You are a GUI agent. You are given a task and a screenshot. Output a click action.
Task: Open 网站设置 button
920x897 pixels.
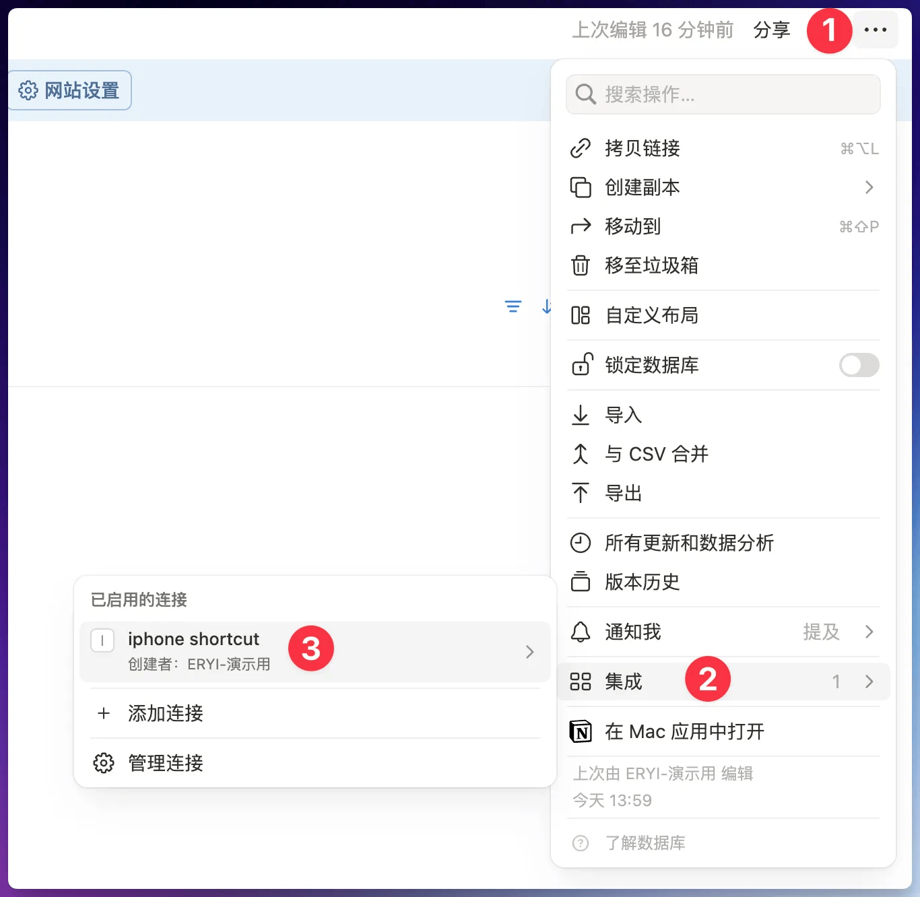(x=70, y=90)
